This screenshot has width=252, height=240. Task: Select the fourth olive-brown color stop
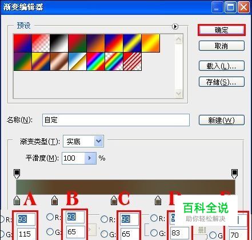coord(158,200)
